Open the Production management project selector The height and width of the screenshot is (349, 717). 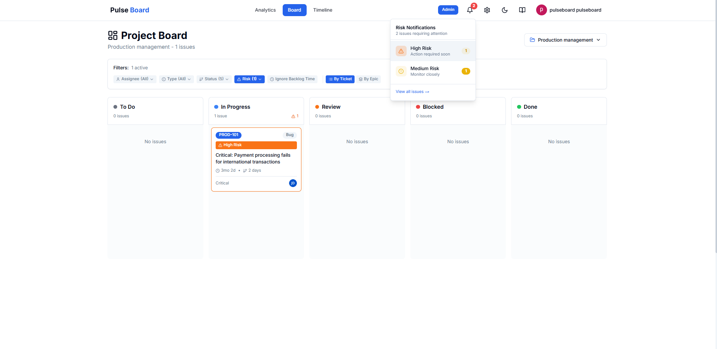(565, 40)
